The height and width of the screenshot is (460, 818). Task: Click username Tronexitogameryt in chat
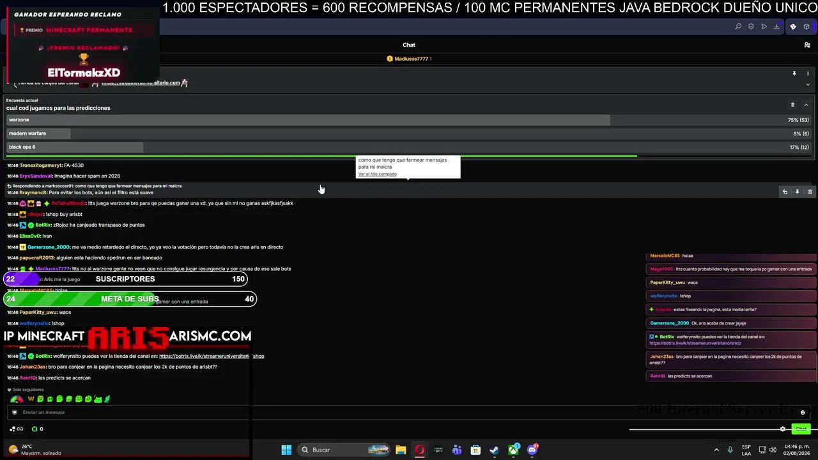tap(41, 165)
